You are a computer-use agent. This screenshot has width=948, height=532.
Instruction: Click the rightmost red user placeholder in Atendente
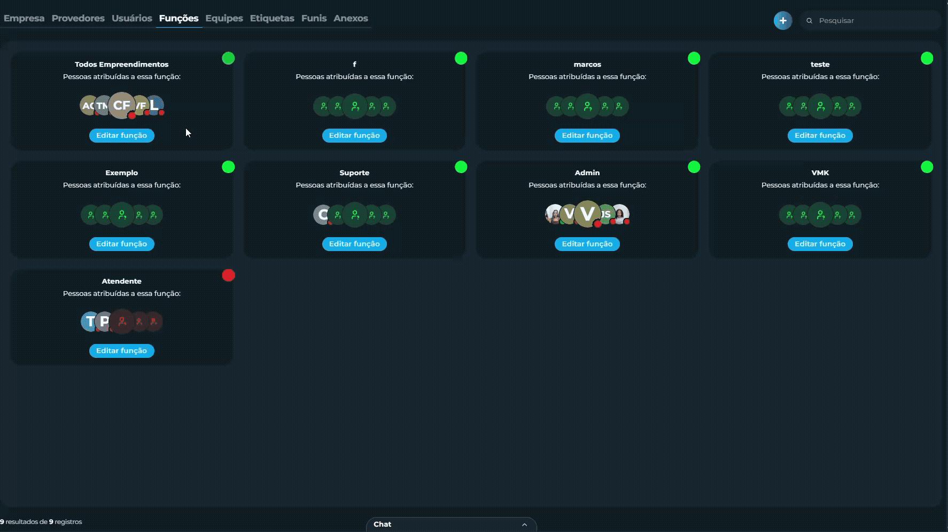pyautogui.click(x=154, y=322)
